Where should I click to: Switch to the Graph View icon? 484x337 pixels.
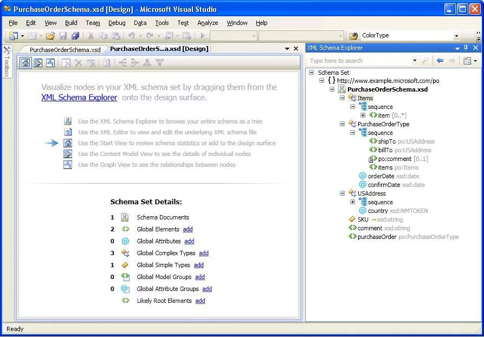click(x=50, y=63)
